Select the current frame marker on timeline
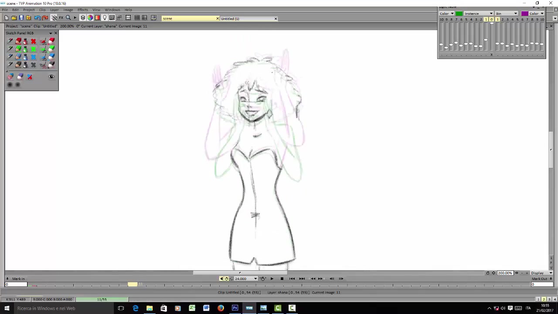 [132, 285]
